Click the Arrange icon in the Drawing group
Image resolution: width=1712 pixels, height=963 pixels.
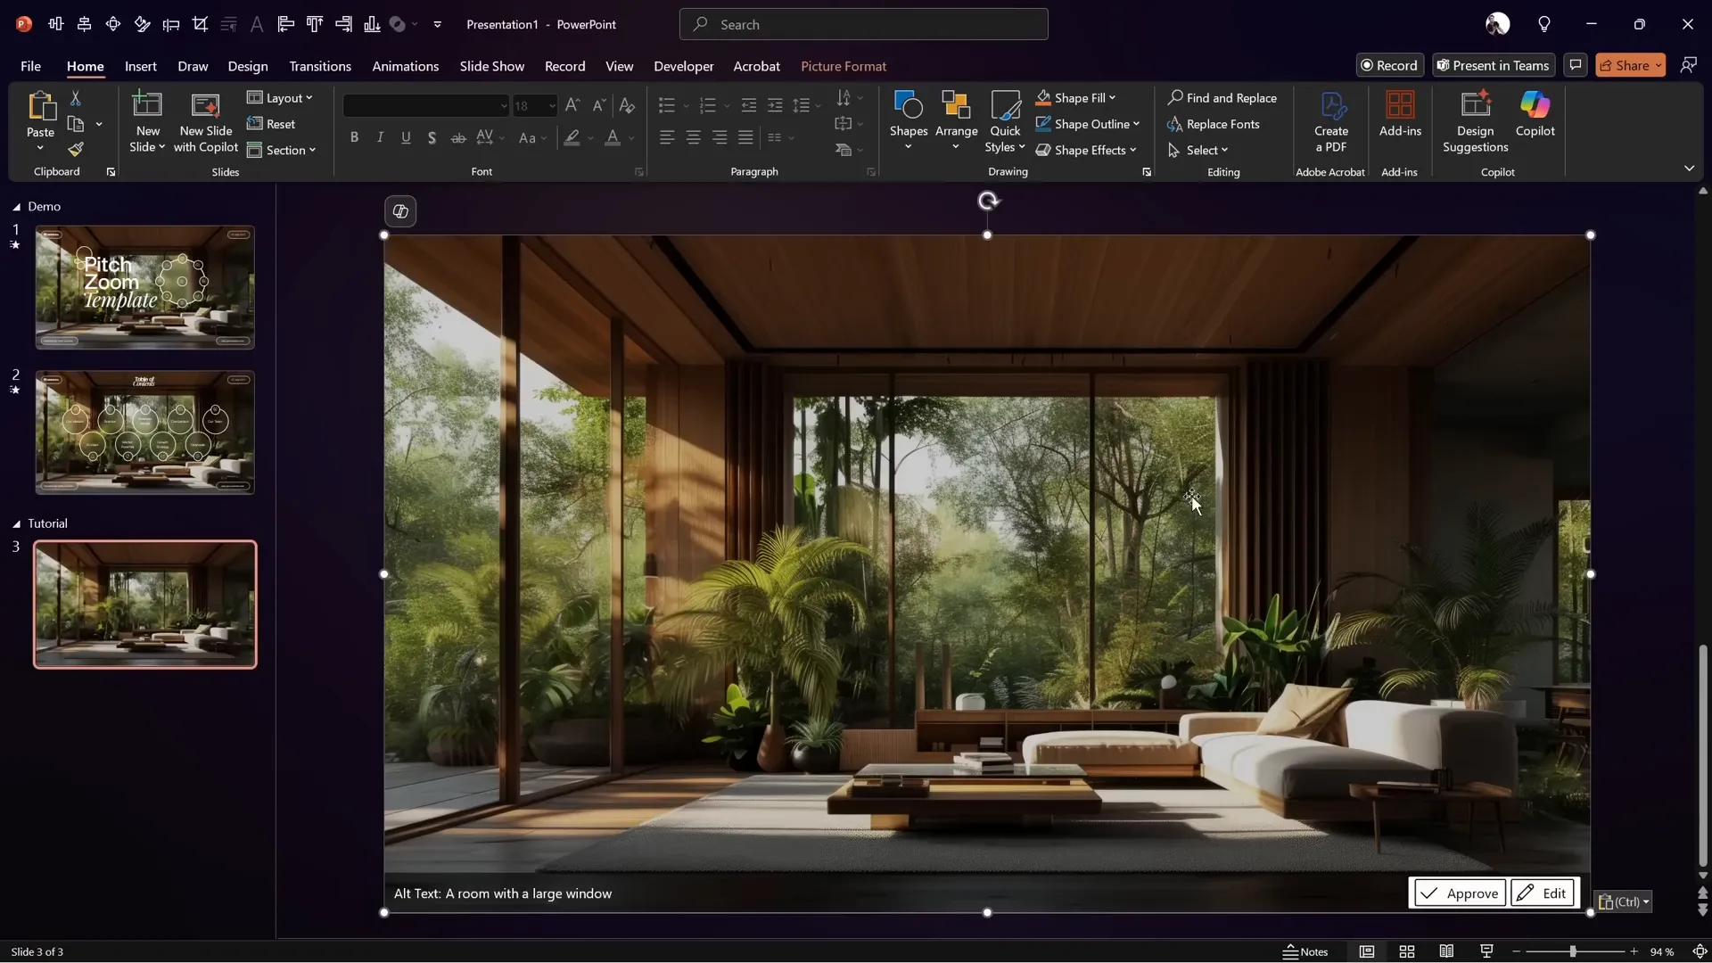(x=956, y=116)
